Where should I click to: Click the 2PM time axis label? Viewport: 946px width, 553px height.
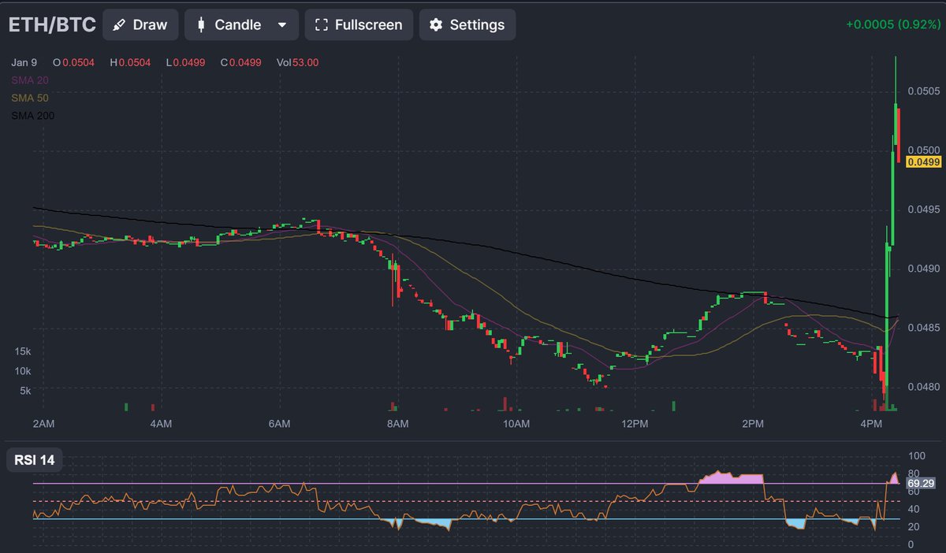[753, 423]
